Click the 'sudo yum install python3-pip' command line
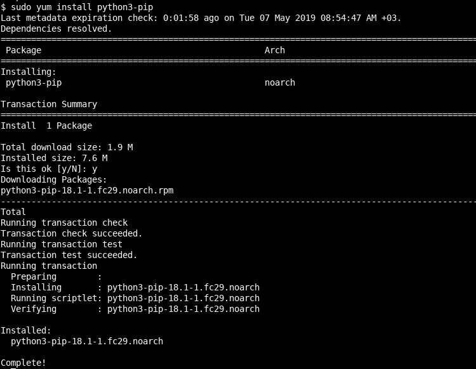 point(77,7)
